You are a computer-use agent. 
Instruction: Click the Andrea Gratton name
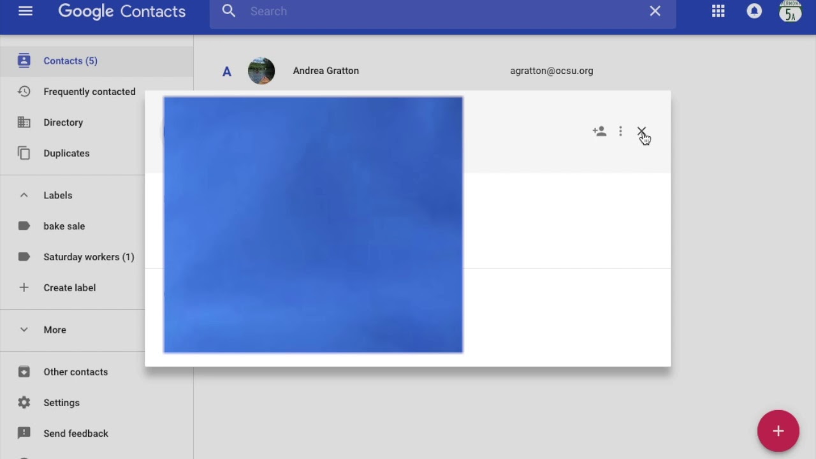(326, 71)
